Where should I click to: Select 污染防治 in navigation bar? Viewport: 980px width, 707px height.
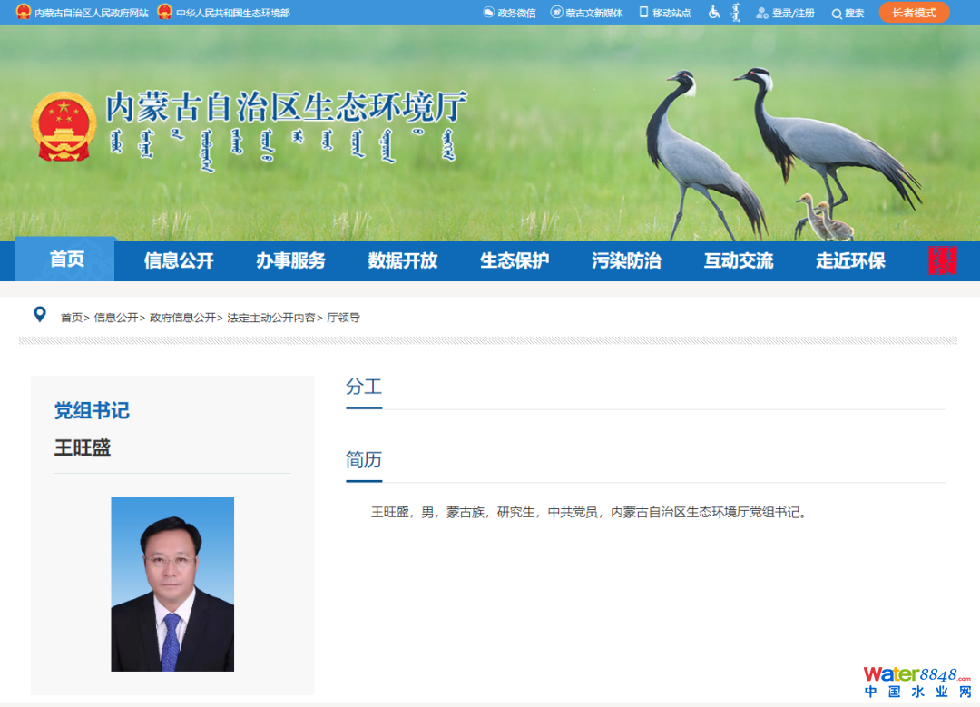(626, 260)
